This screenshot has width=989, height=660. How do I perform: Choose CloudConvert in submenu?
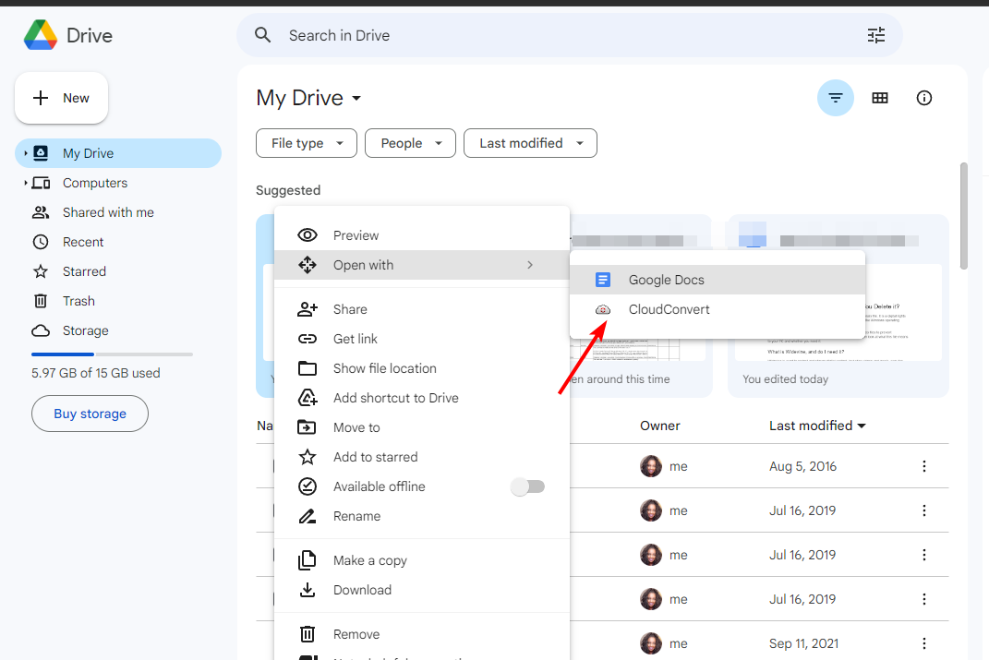(x=718, y=309)
